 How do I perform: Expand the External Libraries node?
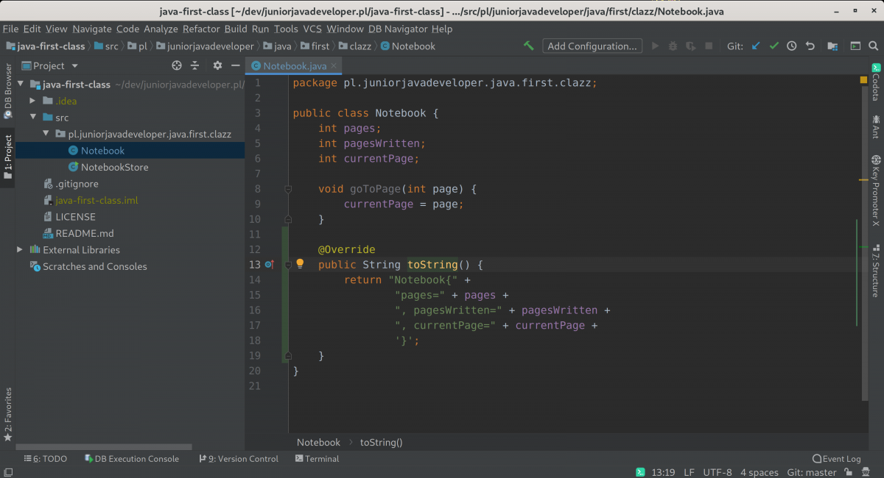[20, 250]
